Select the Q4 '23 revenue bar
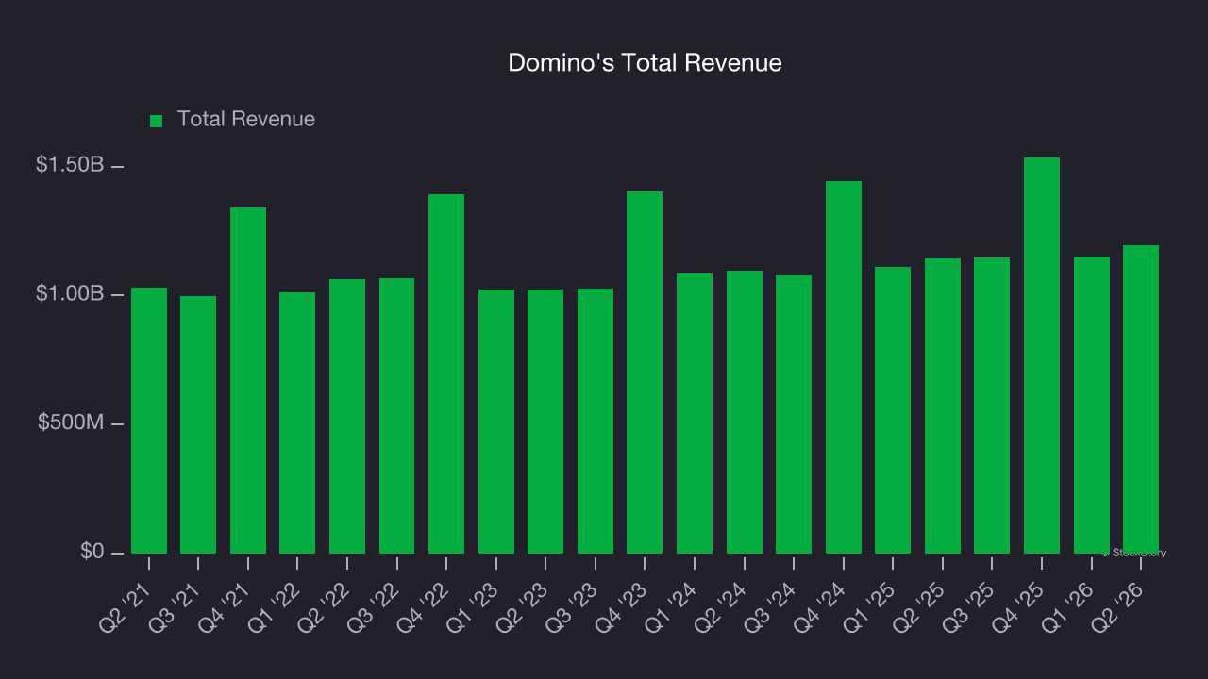This screenshot has height=679, width=1208. pos(645,373)
